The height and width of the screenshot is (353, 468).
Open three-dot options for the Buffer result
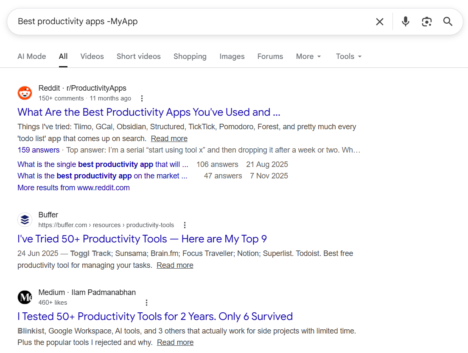coord(185,225)
